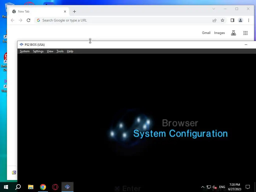This screenshot has width=256, height=192.
Task: Open Windows taskbar search
Action: point(18,187)
